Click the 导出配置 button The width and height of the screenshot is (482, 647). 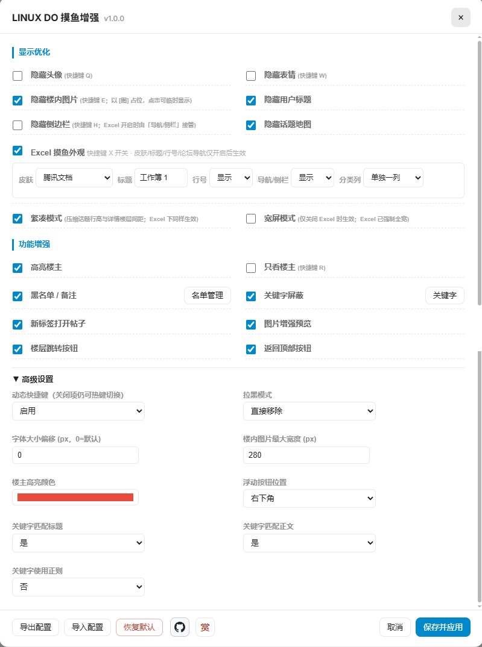pyautogui.click(x=36, y=627)
